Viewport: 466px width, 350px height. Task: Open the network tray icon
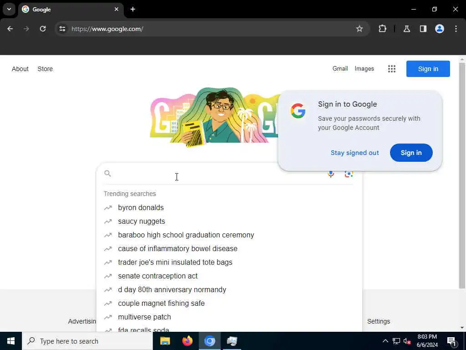pos(396,341)
